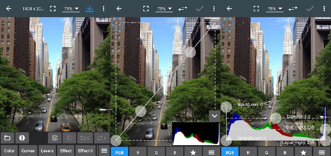The image size is (331, 156).
Task: Undo last action with the undo 0 button
Action: 85,138
